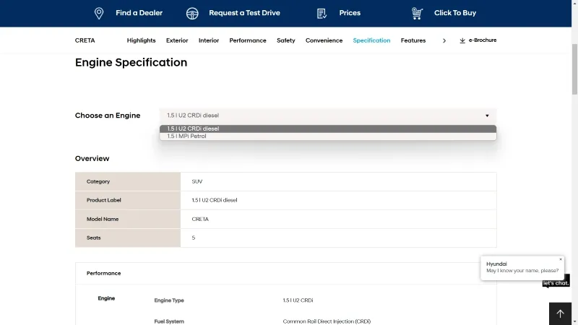The width and height of the screenshot is (578, 325).
Task: Click the 'Engine Type' label
Action: 169,300
